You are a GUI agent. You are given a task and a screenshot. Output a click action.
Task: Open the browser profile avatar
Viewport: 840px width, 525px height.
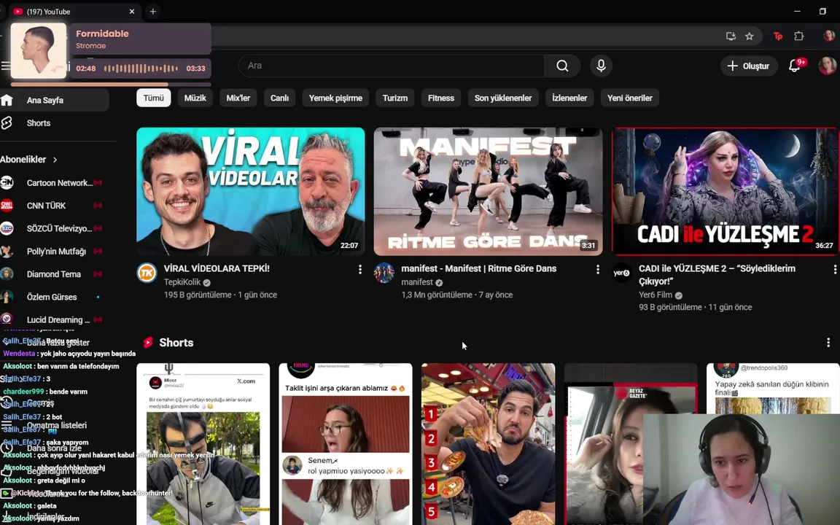(x=829, y=36)
